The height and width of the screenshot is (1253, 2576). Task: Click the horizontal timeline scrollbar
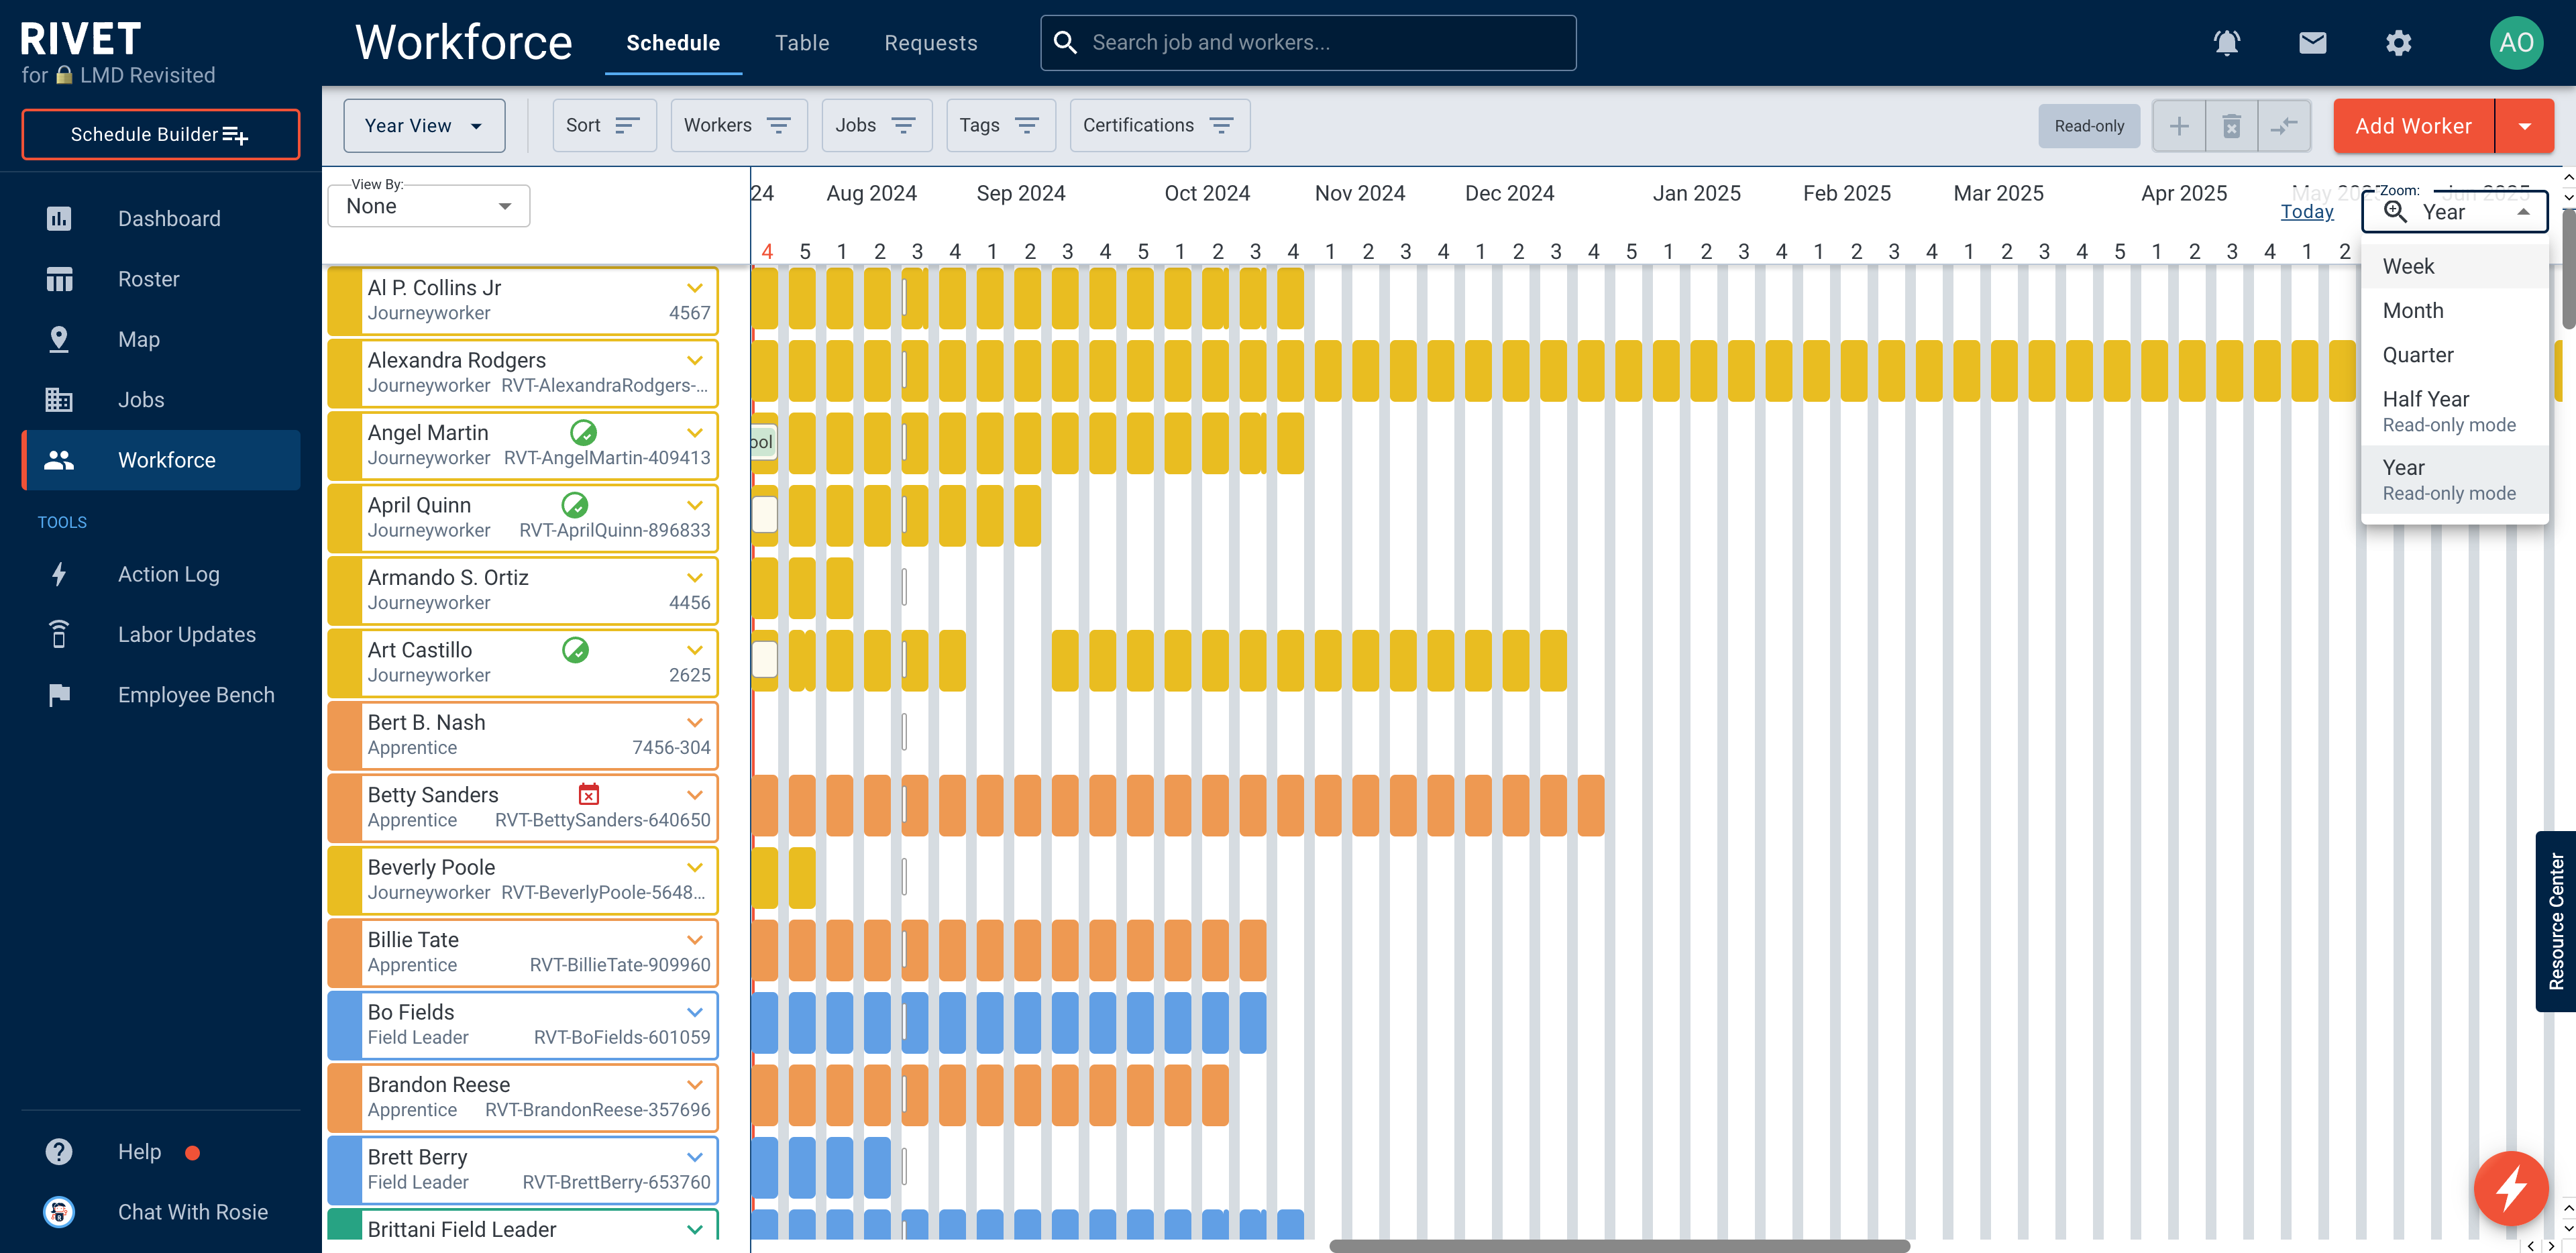[x=1619, y=1246]
